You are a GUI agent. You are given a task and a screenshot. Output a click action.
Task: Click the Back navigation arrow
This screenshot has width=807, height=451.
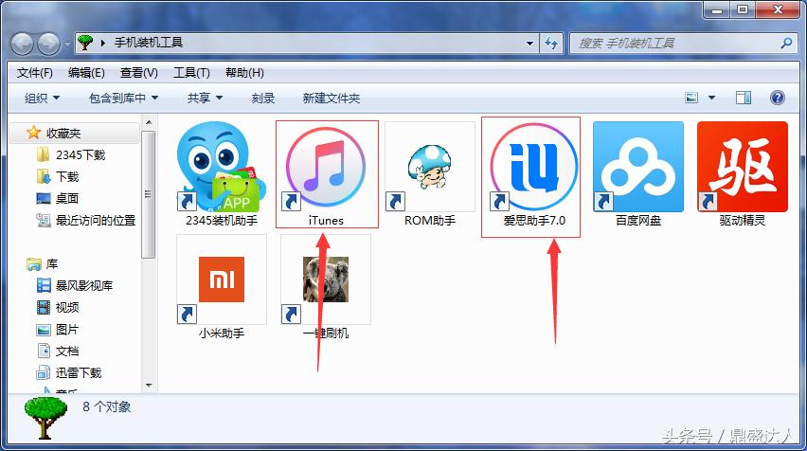(x=22, y=44)
